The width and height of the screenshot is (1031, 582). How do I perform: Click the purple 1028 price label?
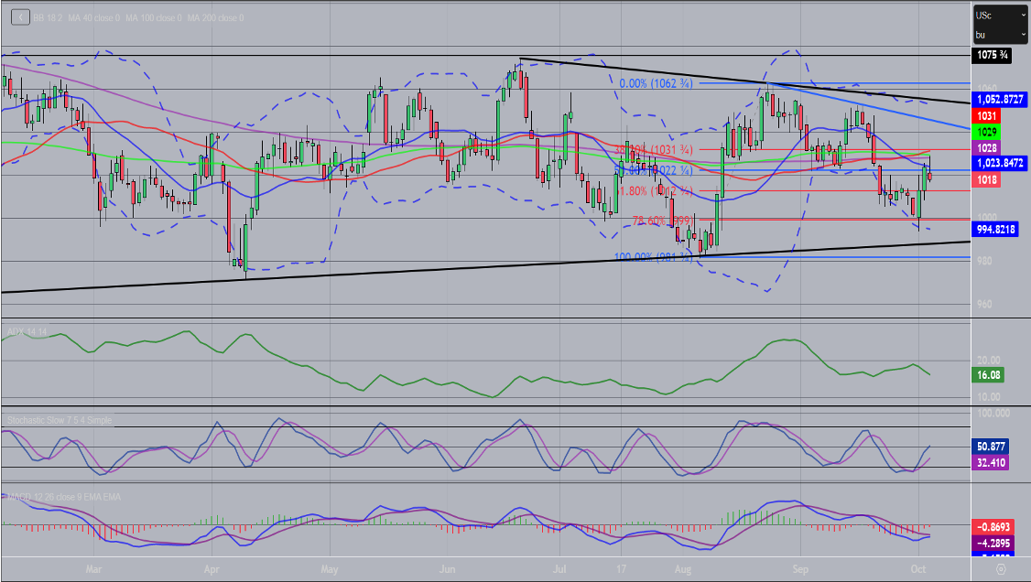(986, 147)
